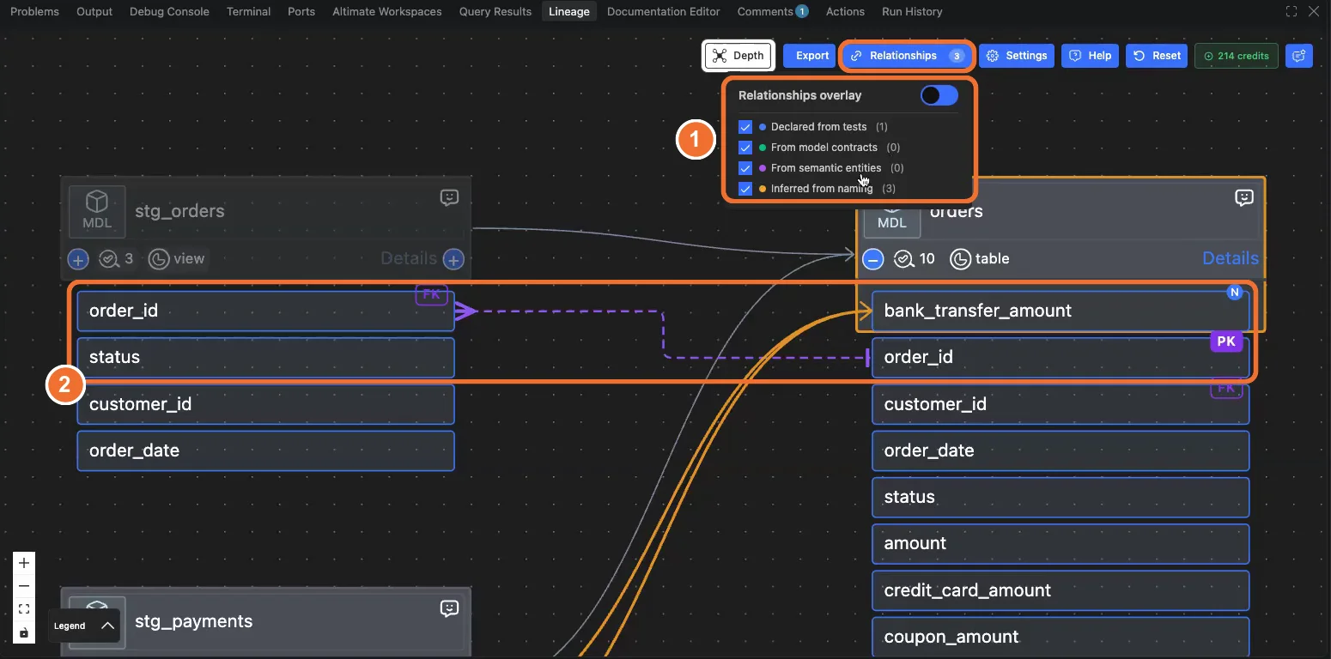This screenshot has height=659, width=1331.
Task: Uncheck From model contracts checkbox
Action: [x=745, y=148]
